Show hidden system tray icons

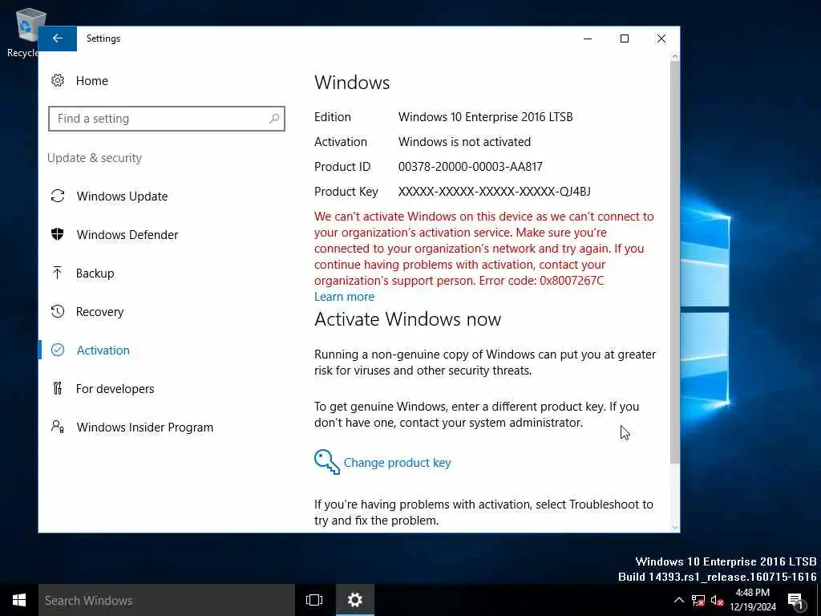point(678,600)
